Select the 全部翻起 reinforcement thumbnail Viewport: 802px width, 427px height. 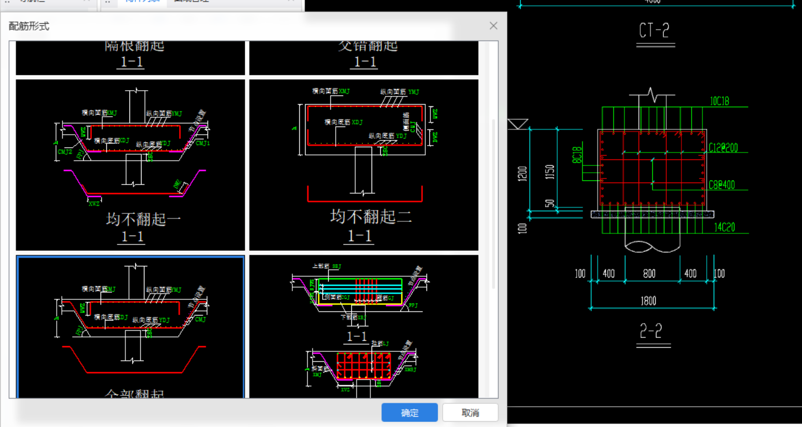coord(131,327)
